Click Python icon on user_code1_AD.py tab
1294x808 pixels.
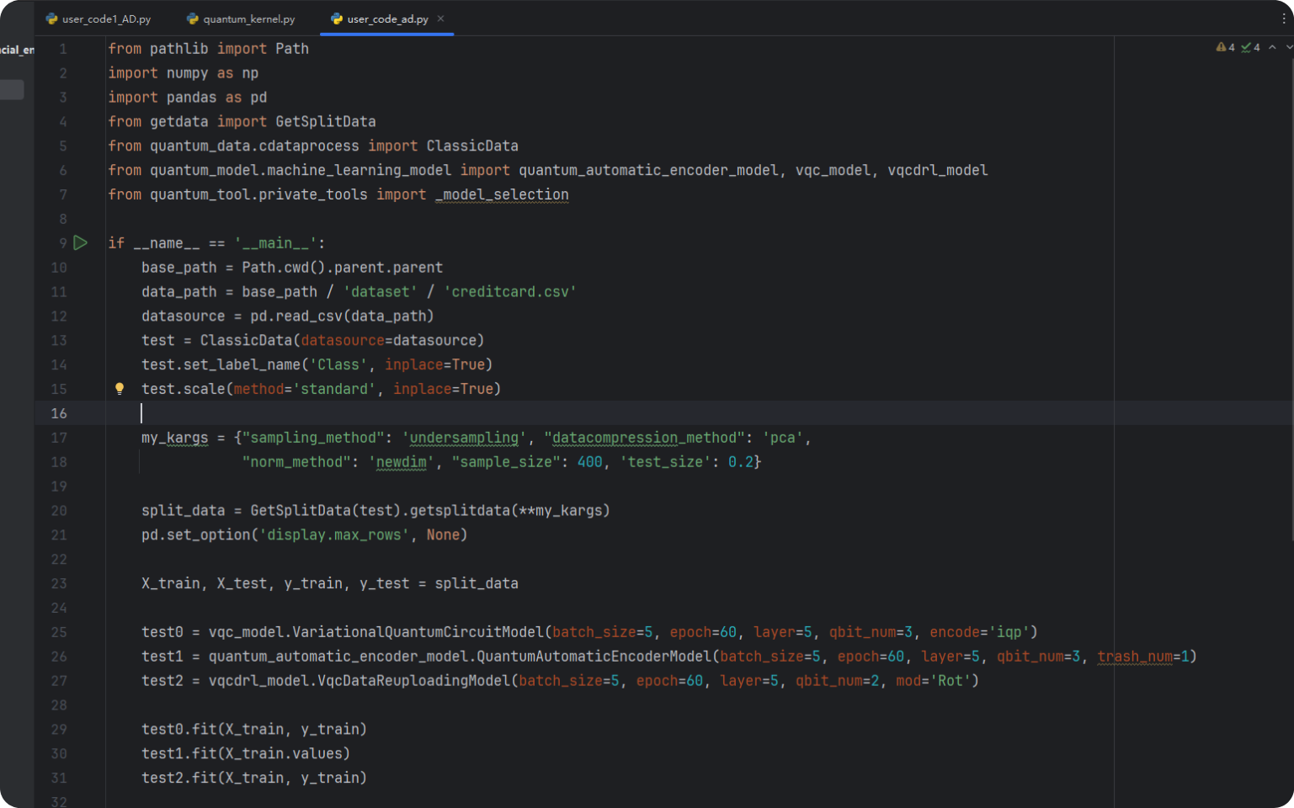52,19
